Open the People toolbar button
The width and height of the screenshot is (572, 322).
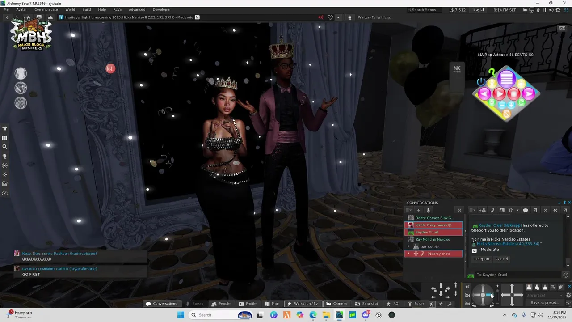(x=221, y=304)
